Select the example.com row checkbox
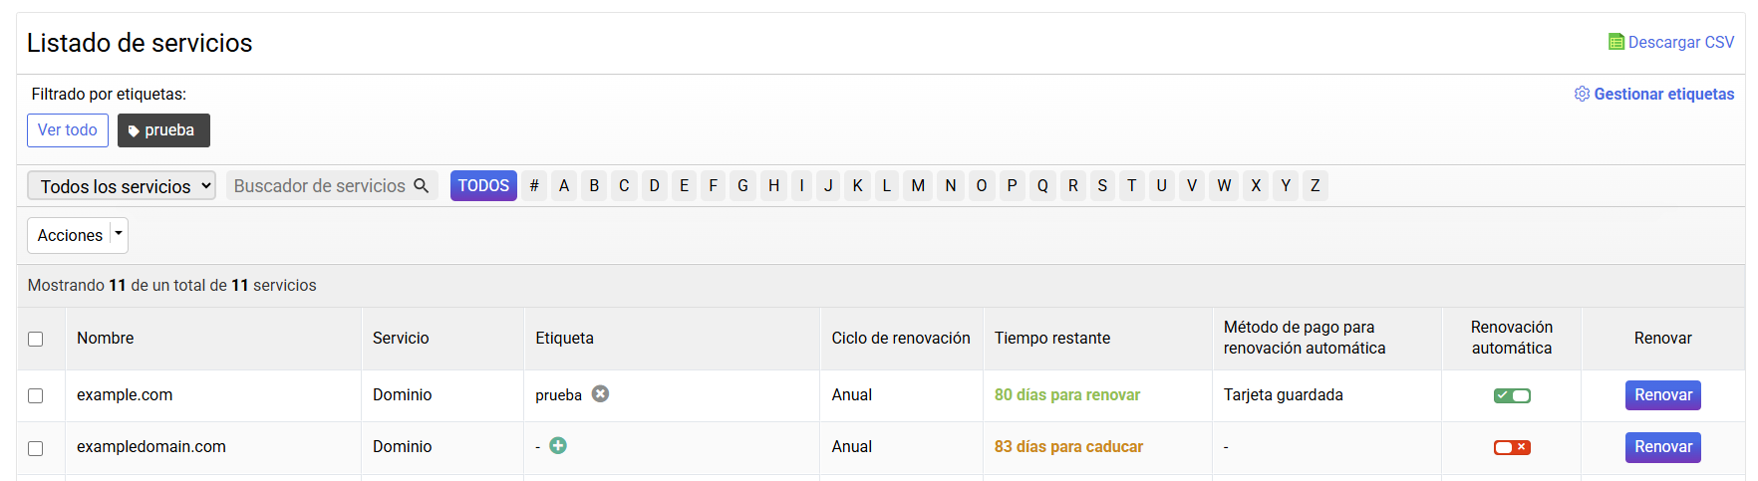The height and width of the screenshot is (481, 1758). 36,395
